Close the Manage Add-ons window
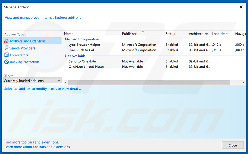This screenshot has width=248, height=154. coord(241,7)
